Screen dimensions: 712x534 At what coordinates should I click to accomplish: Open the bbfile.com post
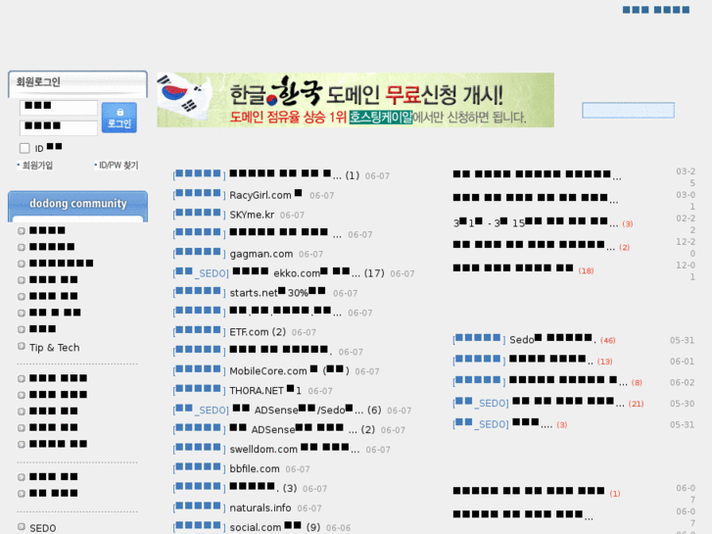255,468
